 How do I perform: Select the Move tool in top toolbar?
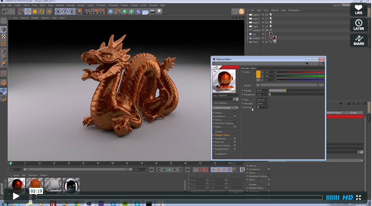coord(27,12)
